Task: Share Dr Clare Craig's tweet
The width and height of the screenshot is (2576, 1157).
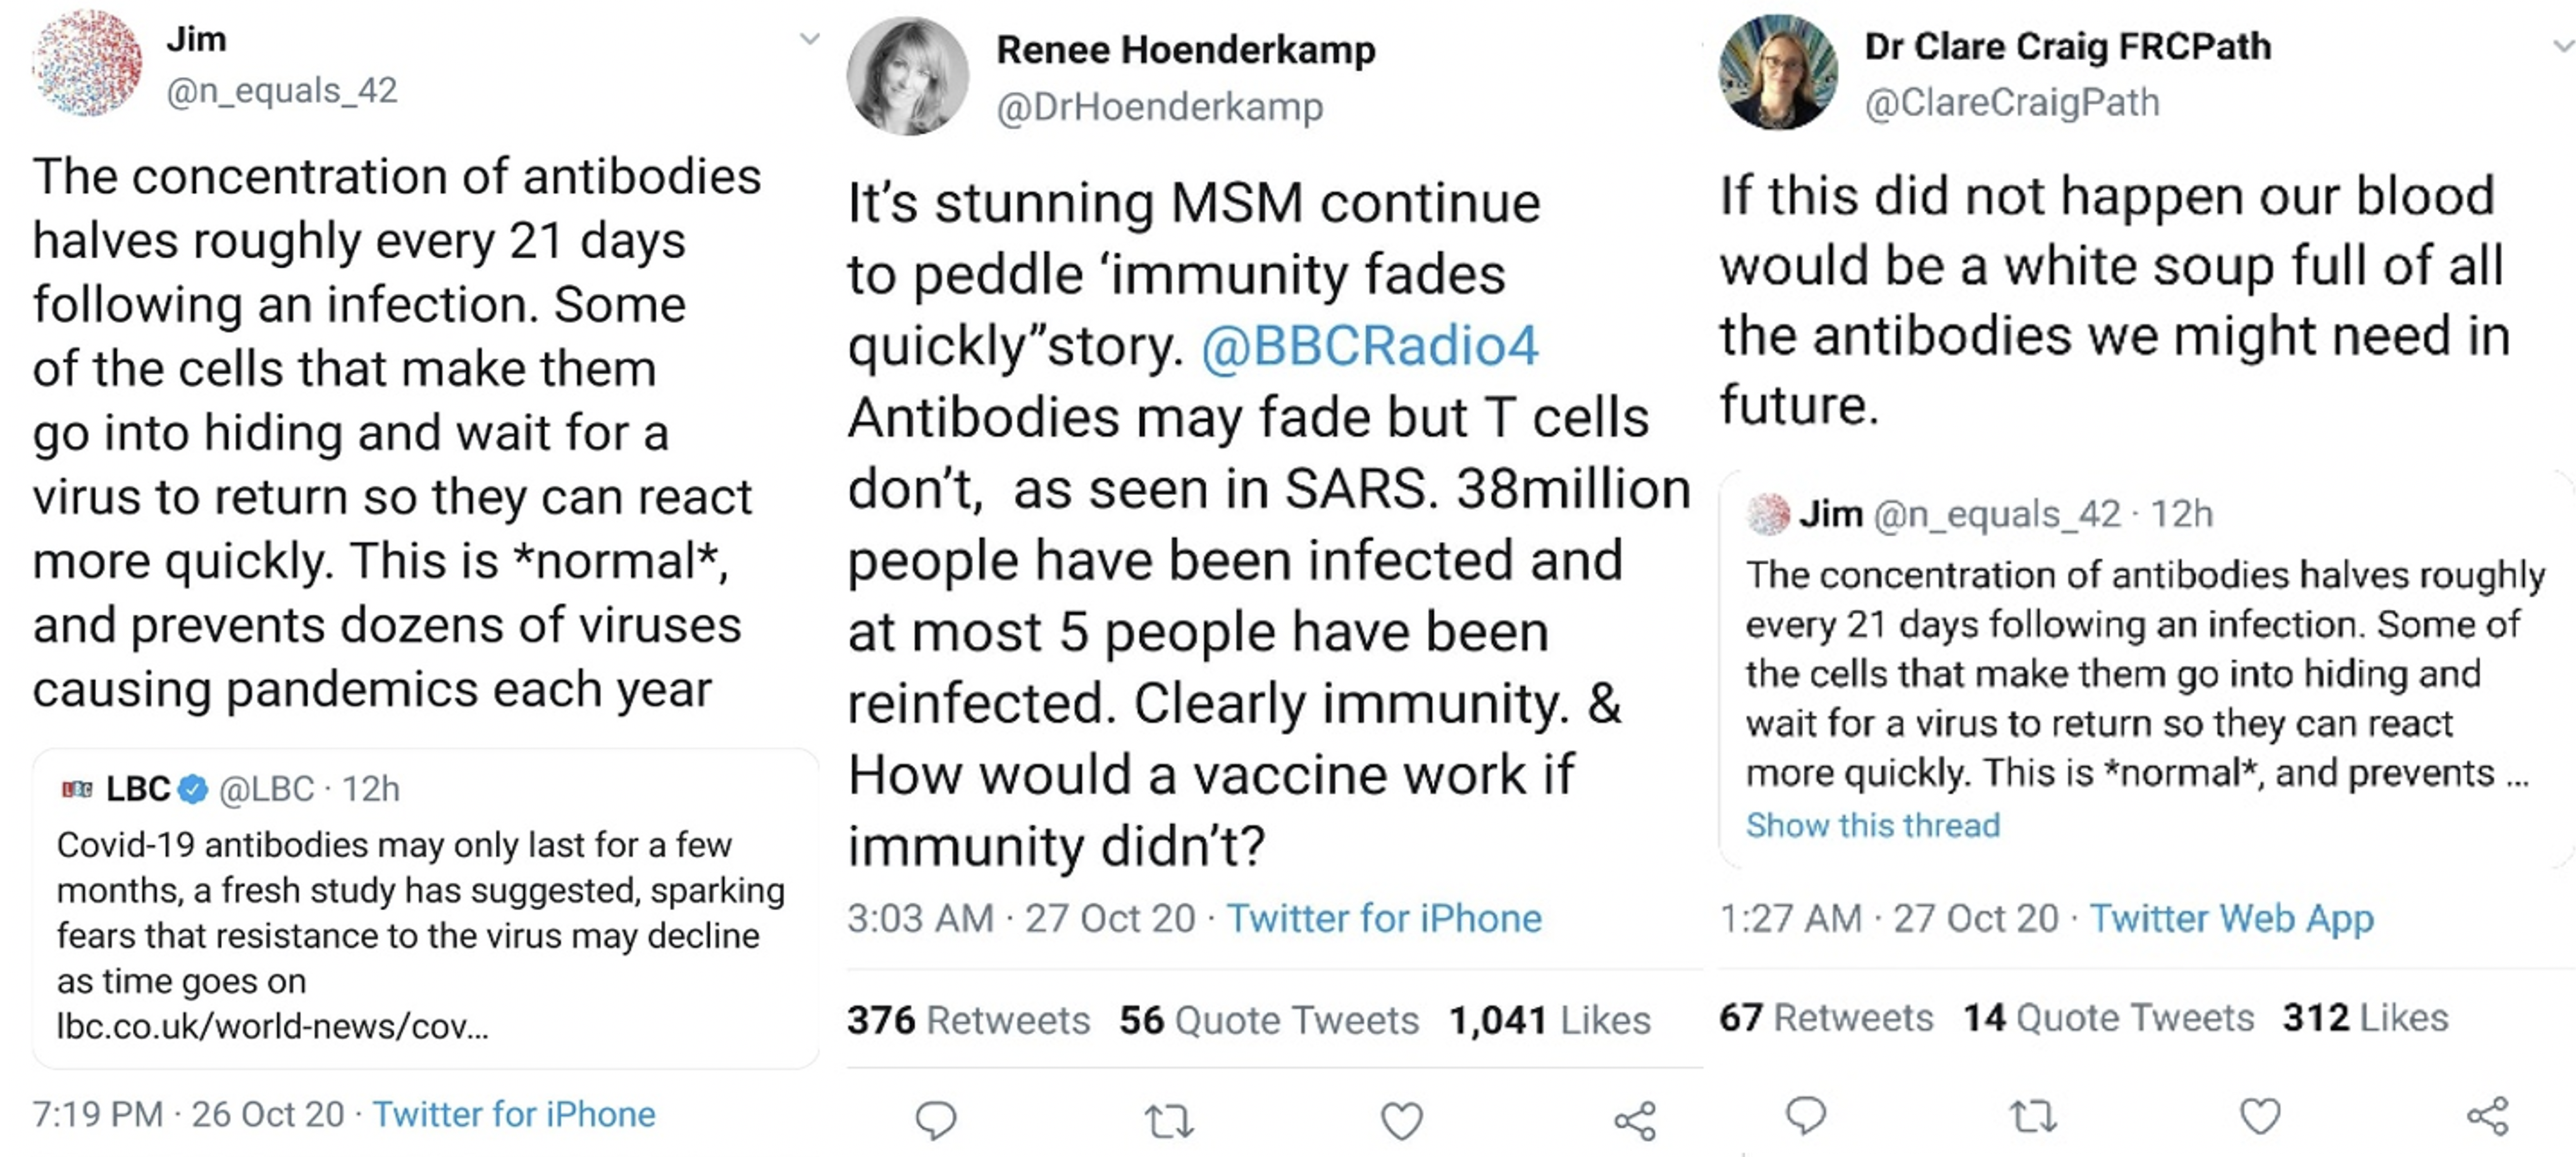Action: (2488, 1115)
